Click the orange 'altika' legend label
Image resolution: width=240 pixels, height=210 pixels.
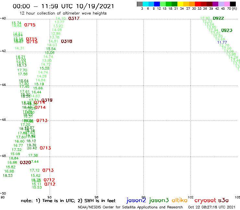[x=179, y=200]
